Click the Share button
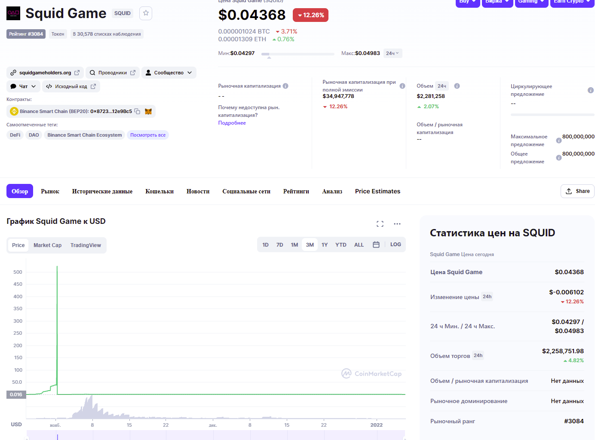Image resolution: width=595 pixels, height=440 pixels. pyautogui.click(x=577, y=191)
